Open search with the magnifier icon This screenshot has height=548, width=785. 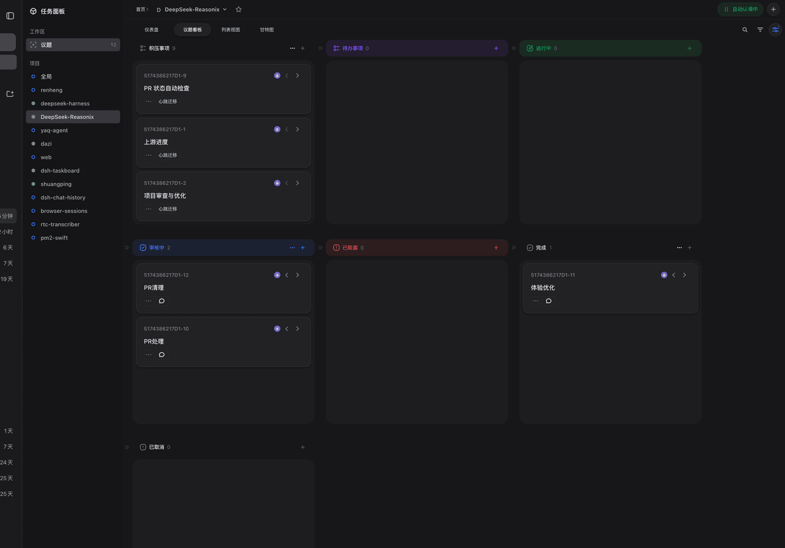tap(745, 29)
